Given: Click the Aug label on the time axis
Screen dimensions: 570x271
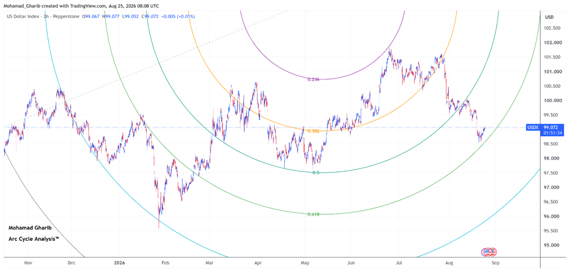Looking at the screenshot, I should point(448,262).
